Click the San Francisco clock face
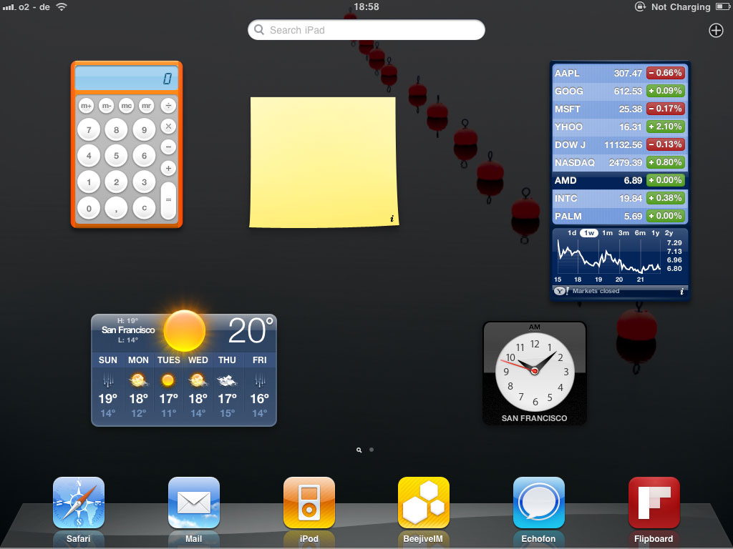 (x=535, y=371)
